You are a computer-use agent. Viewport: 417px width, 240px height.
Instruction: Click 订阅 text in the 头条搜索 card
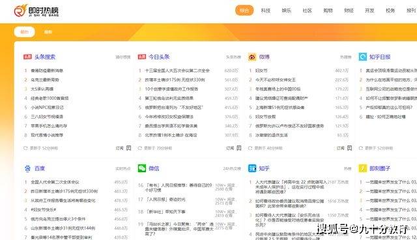(120, 148)
